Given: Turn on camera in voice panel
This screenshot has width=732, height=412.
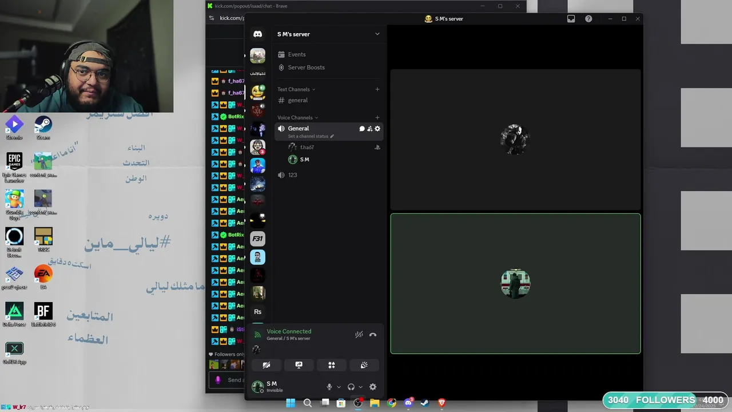Looking at the screenshot, I should pos(266,365).
